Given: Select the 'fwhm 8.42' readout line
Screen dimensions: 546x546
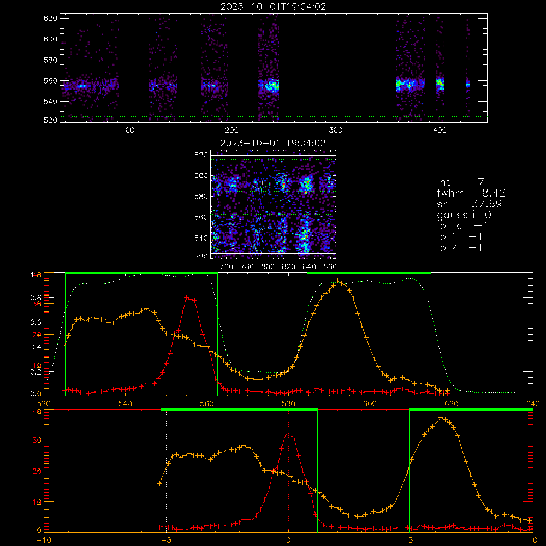Looking at the screenshot, I should 471,193.
